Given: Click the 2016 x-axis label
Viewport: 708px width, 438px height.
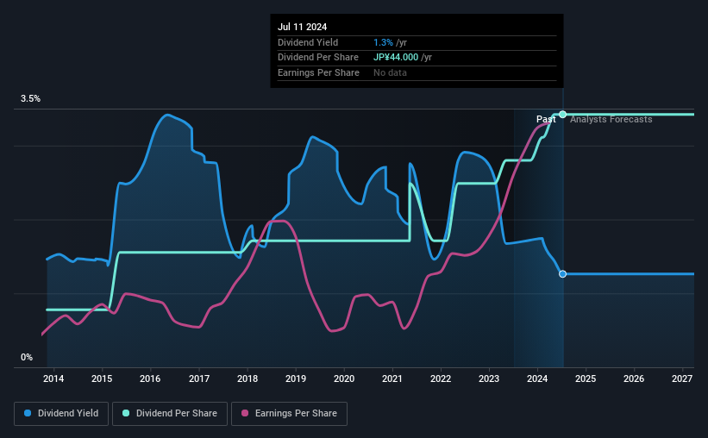Looking at the screenshot, I should 150,379.
